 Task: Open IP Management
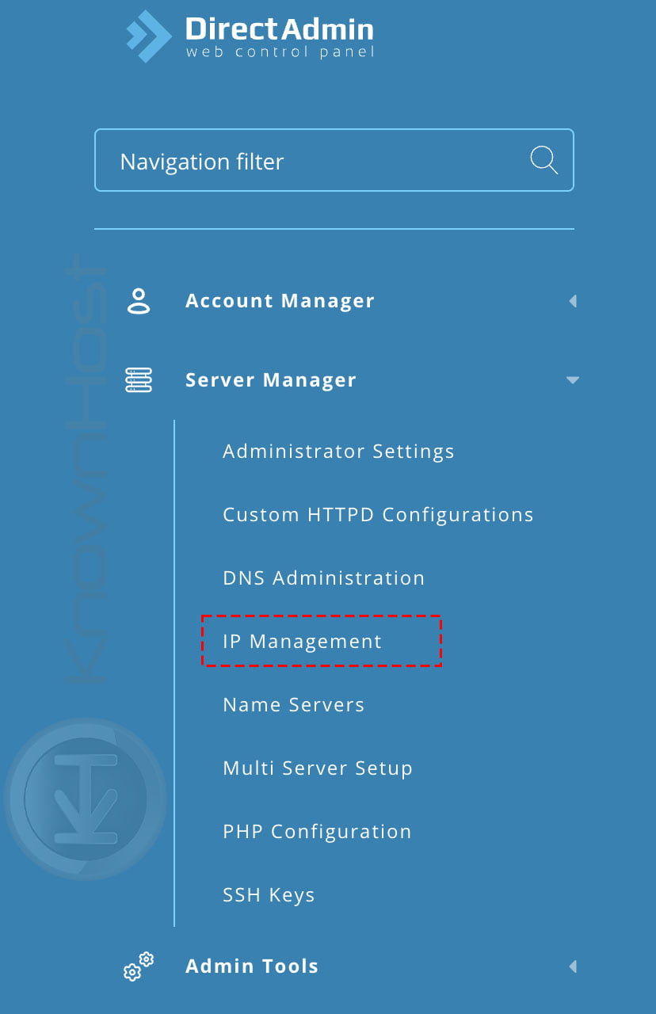tap(301, 641)
